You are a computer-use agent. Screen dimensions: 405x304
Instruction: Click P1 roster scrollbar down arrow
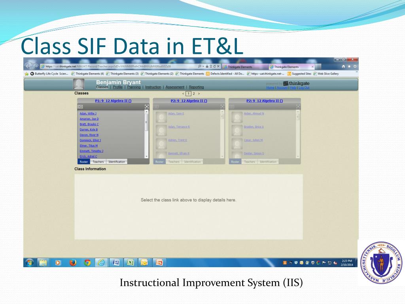[146, 156]
